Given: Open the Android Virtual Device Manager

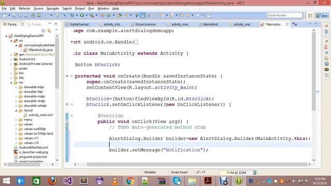Looking at the screenshot, I should pyautogui.click(x=39, y=16).
